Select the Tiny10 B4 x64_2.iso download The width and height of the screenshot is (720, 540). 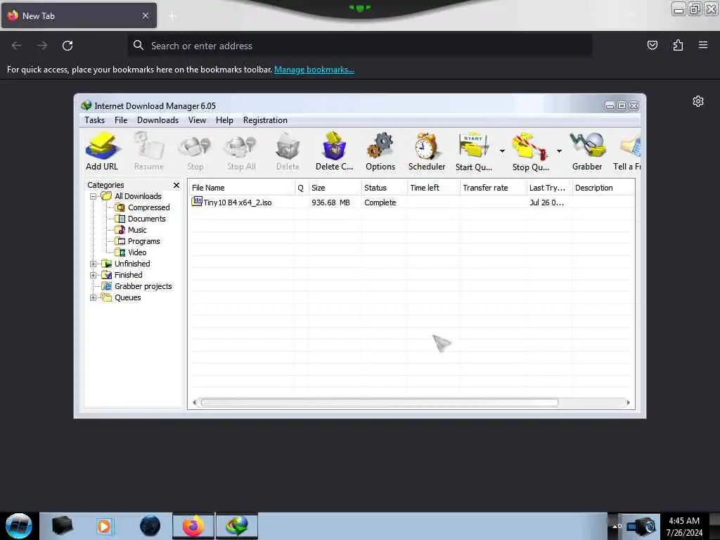pos(238,202)
